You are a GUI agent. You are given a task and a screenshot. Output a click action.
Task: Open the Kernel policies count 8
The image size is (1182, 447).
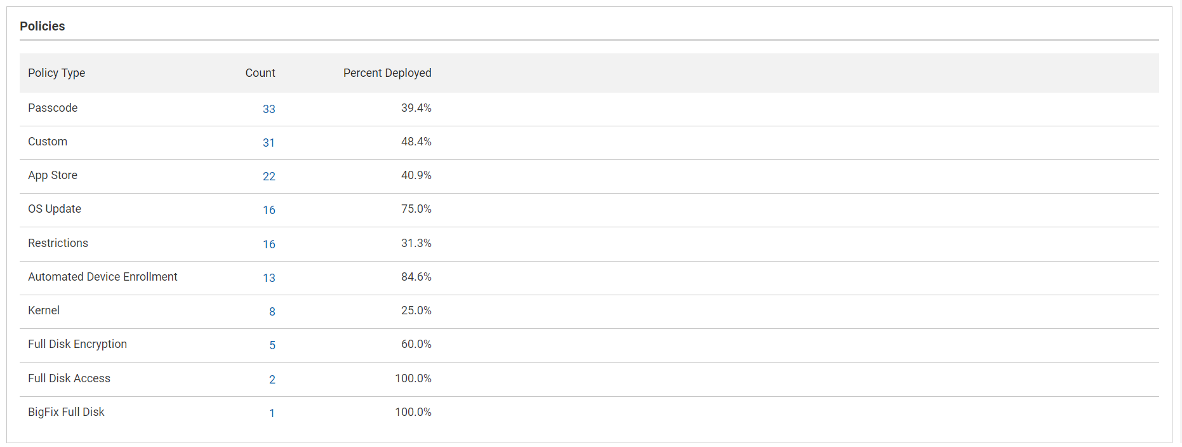point(272,312)
